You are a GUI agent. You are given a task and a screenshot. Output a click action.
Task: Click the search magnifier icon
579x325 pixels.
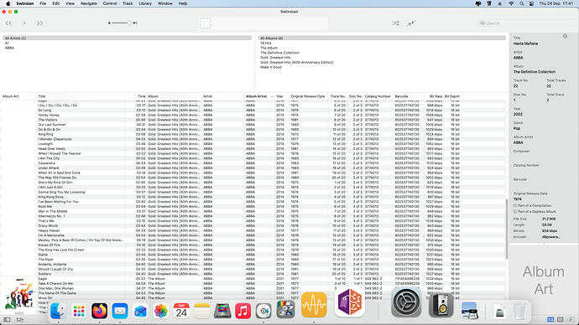pyautogui.click(x=482, y=23)
